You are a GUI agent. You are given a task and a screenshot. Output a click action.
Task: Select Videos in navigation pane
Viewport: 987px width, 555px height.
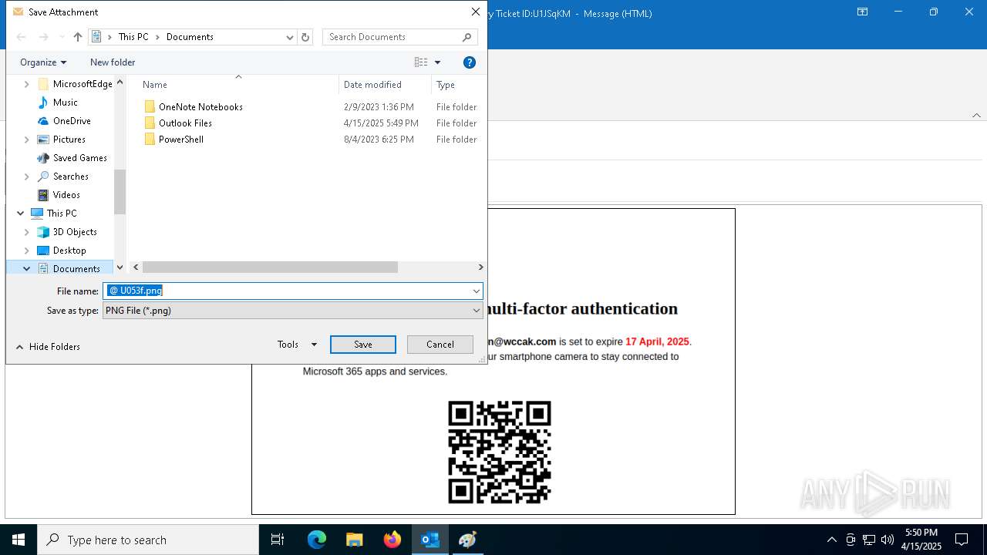[x=66, y=195]
